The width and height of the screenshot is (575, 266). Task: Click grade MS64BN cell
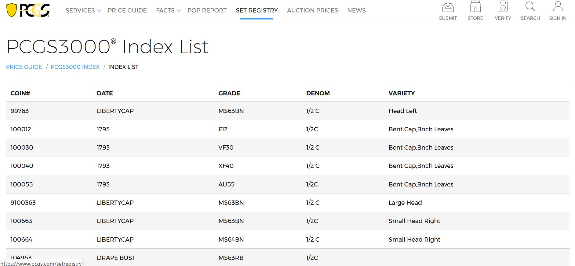coord(231,239)
